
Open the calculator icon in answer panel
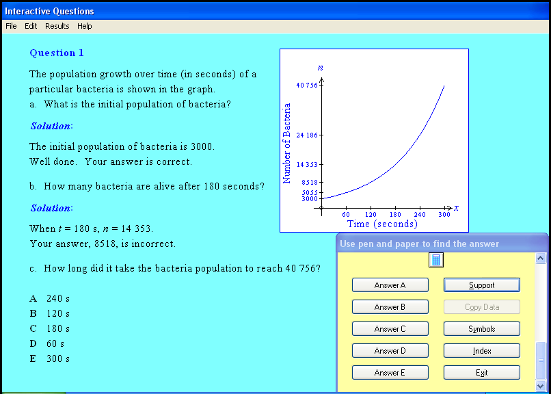click(x=435, y=260)
